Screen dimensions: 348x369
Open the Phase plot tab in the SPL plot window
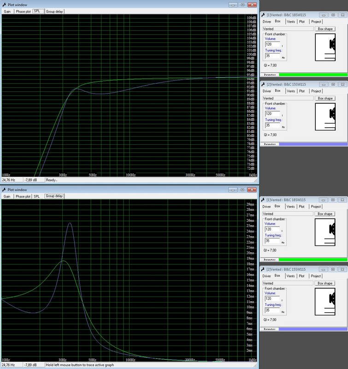pos(23,11)
